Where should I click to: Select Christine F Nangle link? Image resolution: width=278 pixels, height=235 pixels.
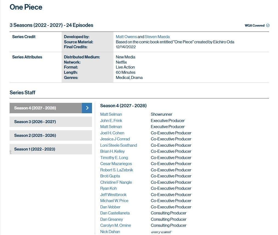coord(116,182)
